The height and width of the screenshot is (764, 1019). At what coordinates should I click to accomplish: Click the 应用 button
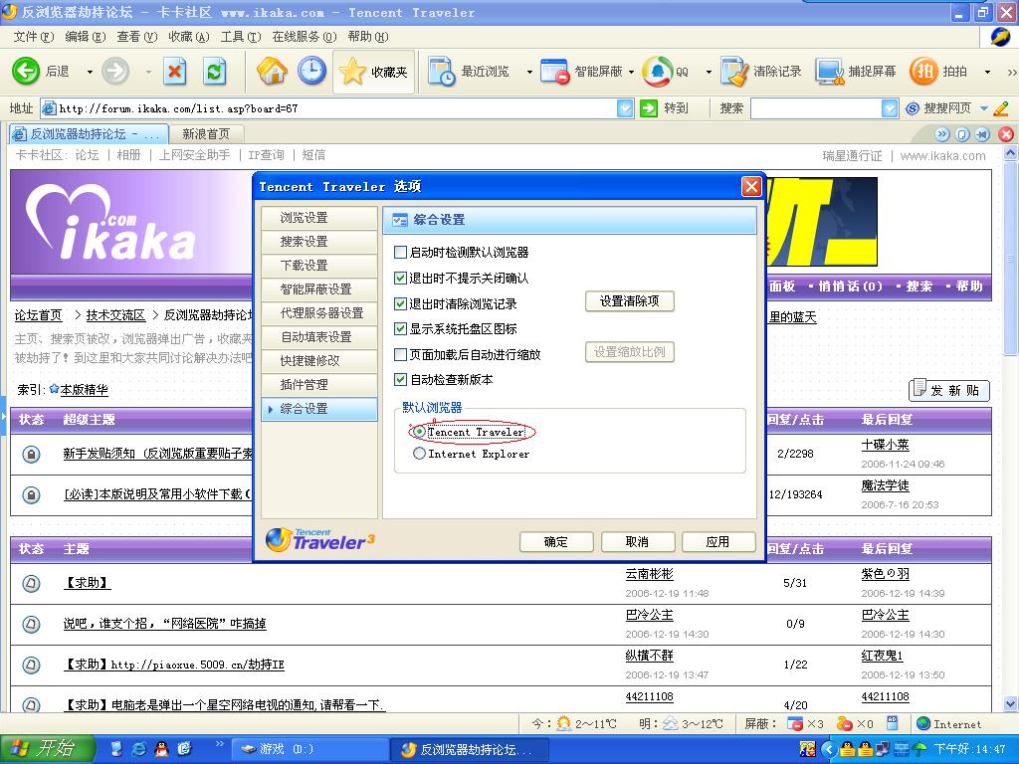point(718,542)
